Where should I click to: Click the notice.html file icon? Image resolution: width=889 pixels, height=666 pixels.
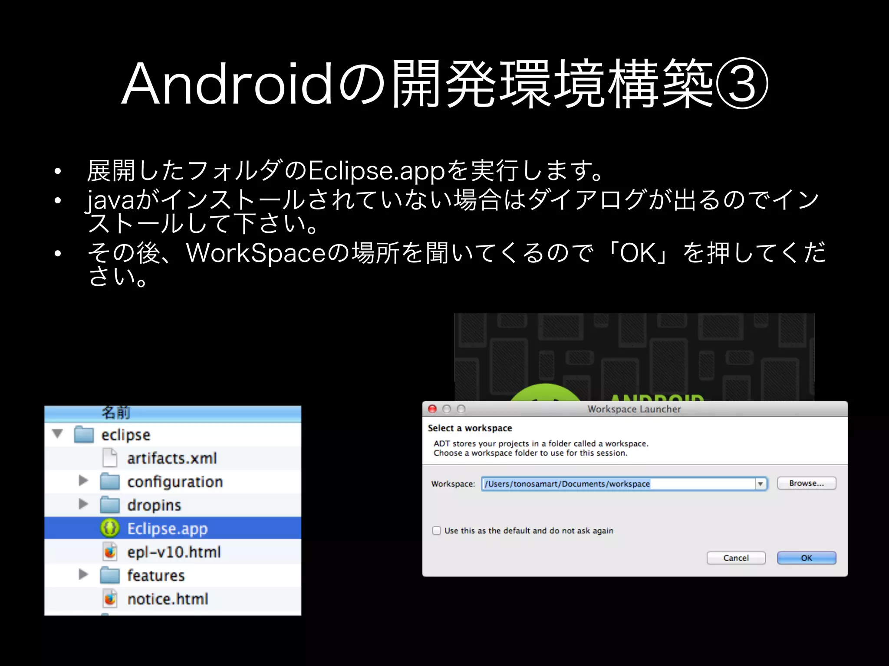(110, 598)
